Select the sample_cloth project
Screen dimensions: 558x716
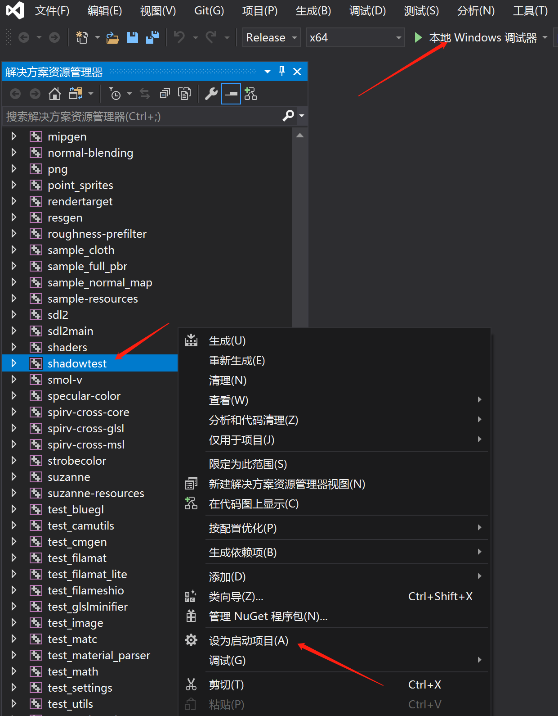click(81, 250)
